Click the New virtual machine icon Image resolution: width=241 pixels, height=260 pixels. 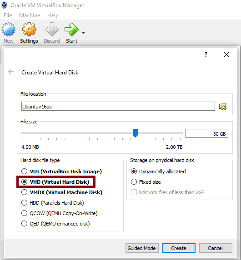(x=8, y=29)
